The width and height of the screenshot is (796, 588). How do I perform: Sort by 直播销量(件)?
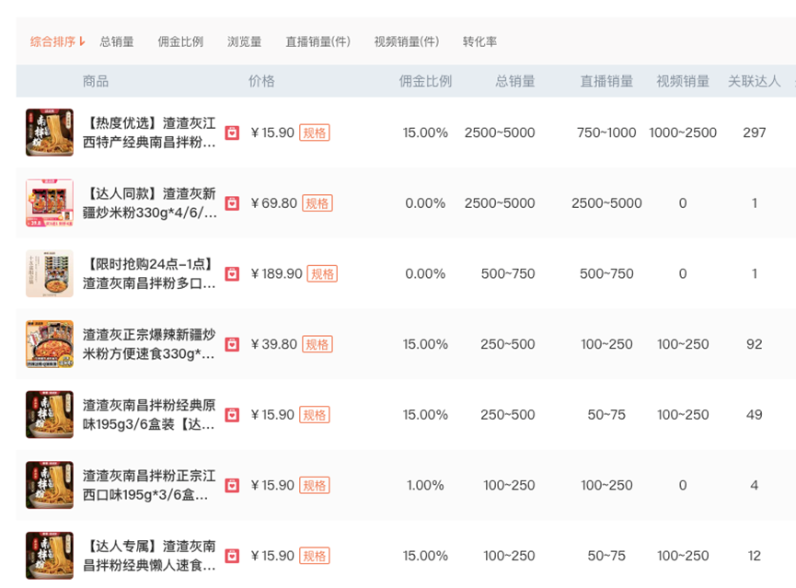(x=317, y=41)
